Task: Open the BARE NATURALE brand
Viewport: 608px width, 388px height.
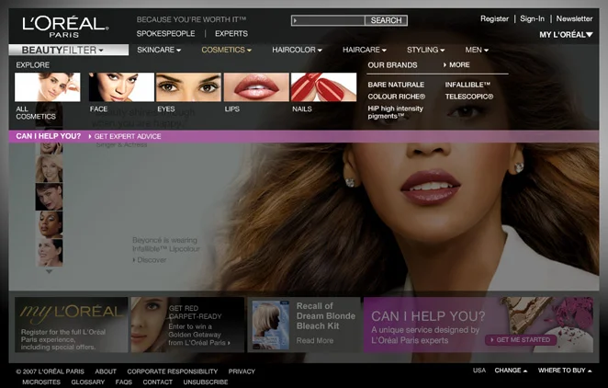Action: 396,85
